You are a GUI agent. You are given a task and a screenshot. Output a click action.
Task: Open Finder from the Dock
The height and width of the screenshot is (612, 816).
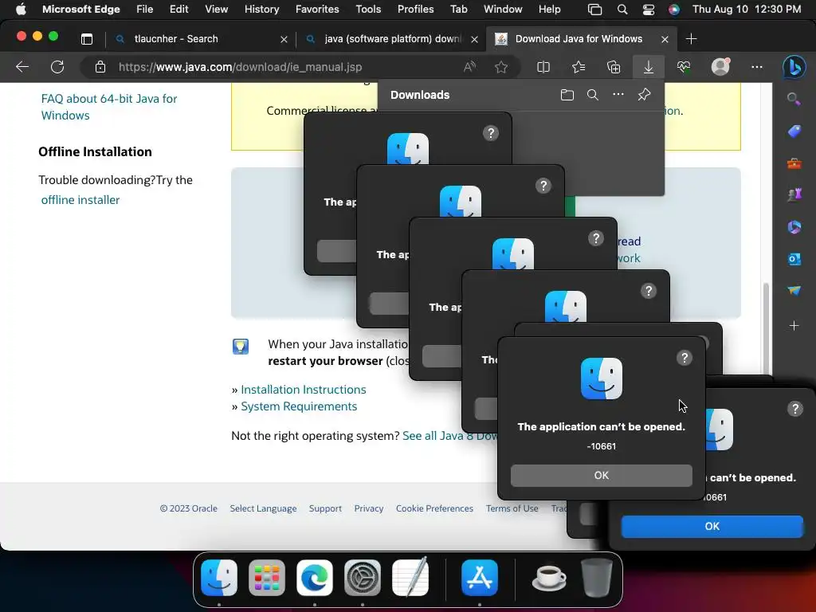coord(219,578)
